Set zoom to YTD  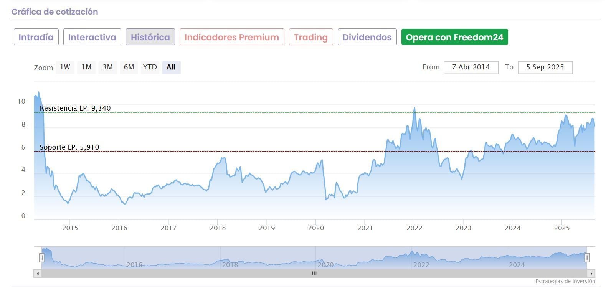(150, 67)
